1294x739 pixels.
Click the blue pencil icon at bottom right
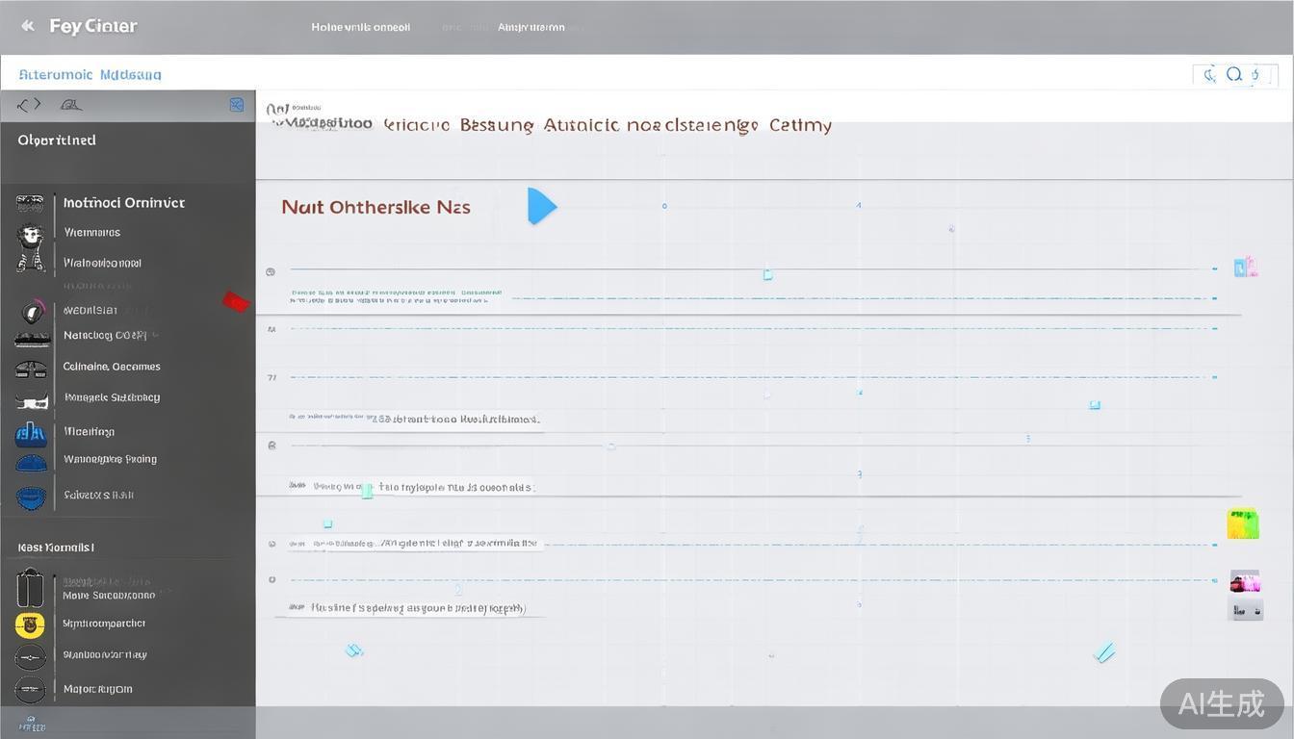click(1104, 652)
